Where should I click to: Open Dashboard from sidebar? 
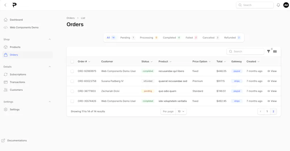16,20
